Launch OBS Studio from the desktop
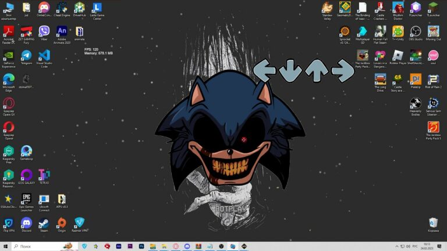447x251 pixels. click(416, 34)
